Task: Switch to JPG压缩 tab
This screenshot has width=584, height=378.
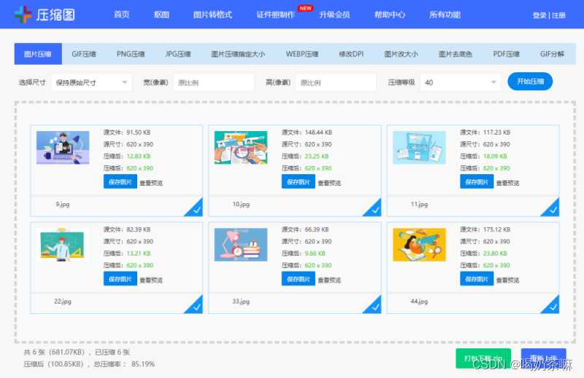Action: point(178,54)
